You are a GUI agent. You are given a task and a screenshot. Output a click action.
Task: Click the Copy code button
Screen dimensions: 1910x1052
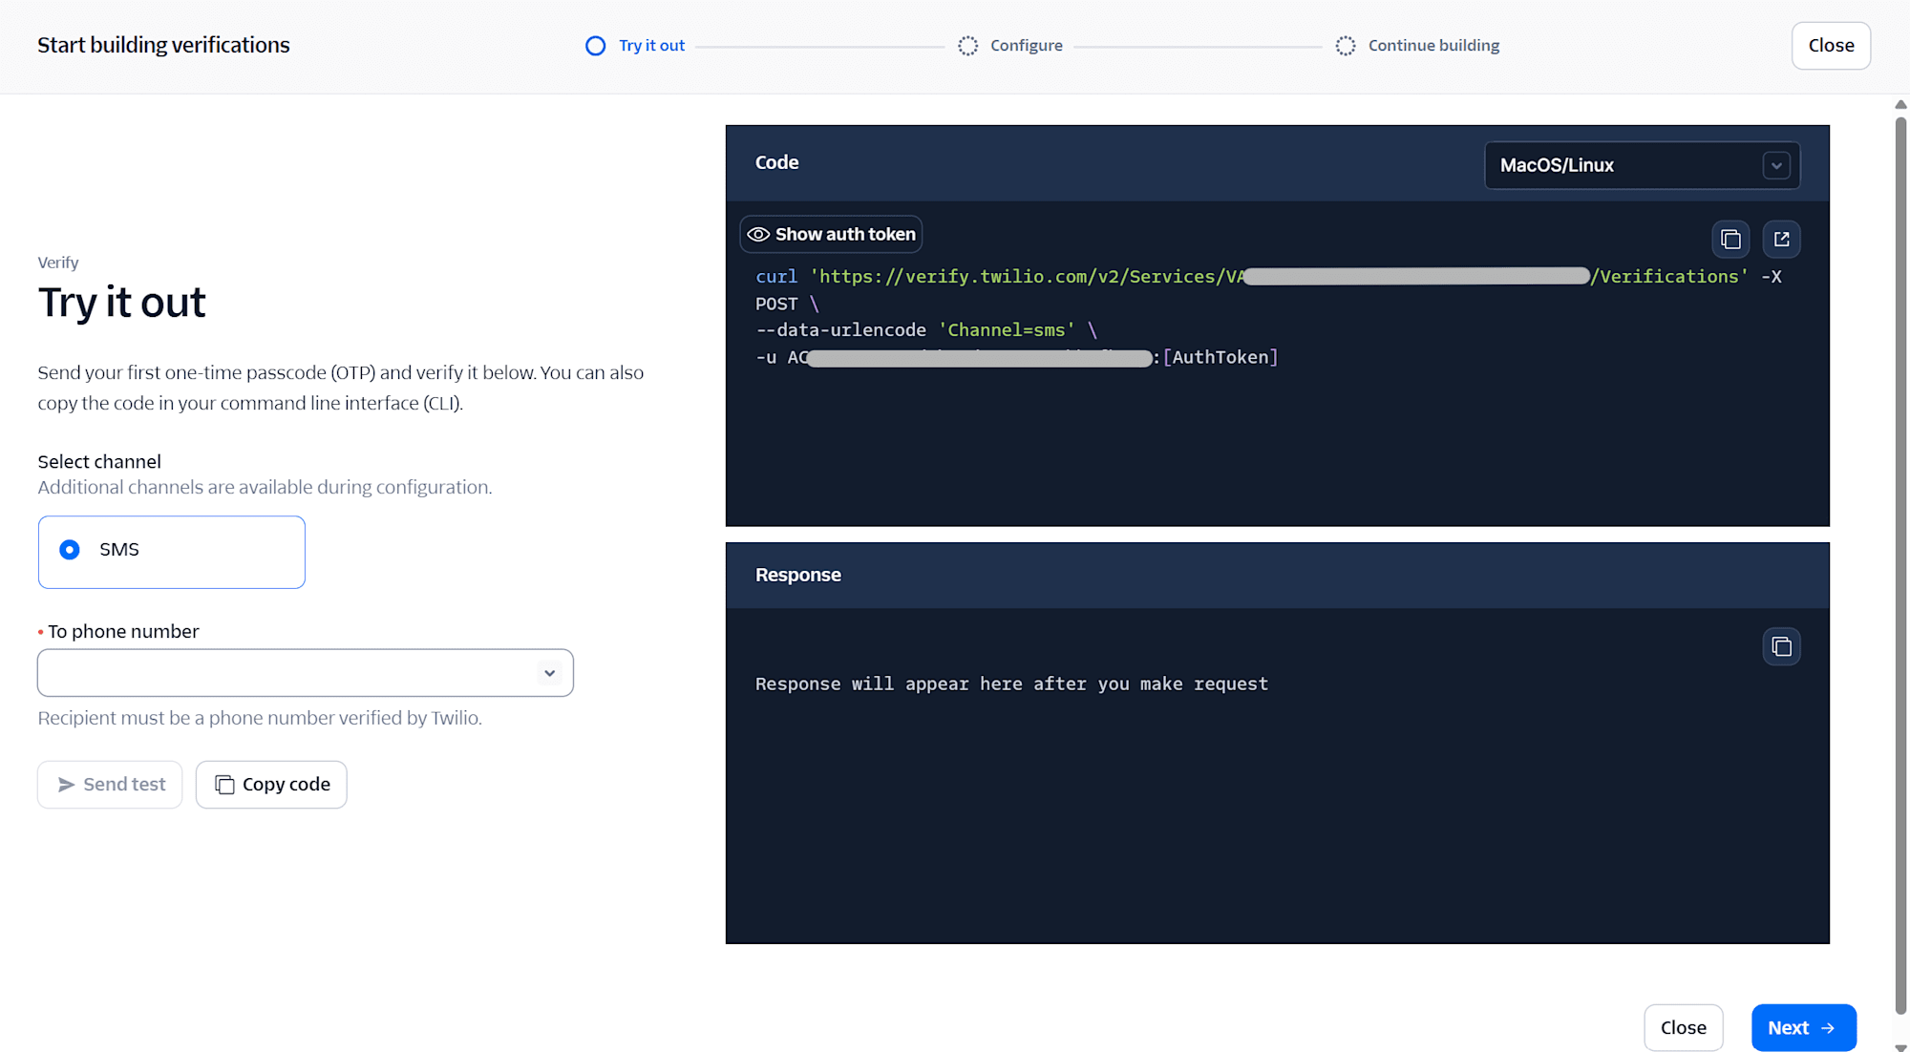tap(271, 785)
